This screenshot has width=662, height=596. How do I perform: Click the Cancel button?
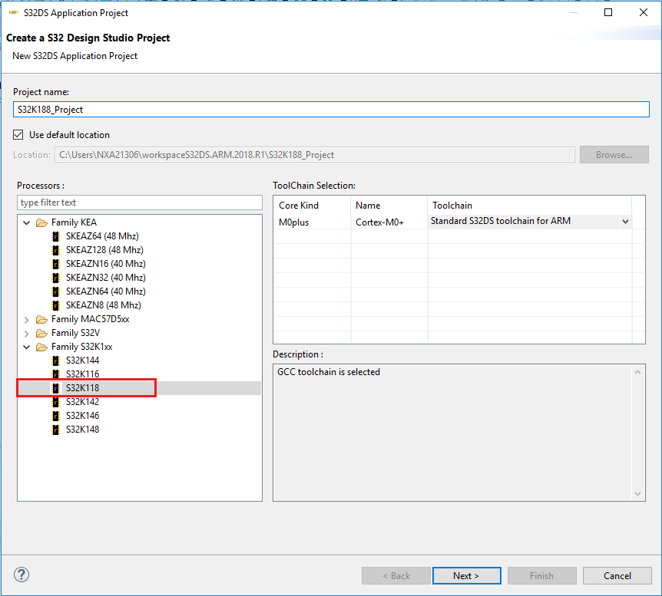(617, 576)
